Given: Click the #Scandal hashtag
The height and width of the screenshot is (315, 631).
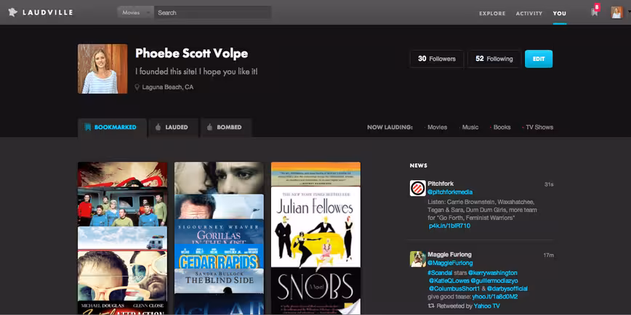Looking at the screenshot, I should [x=440, y=273].
